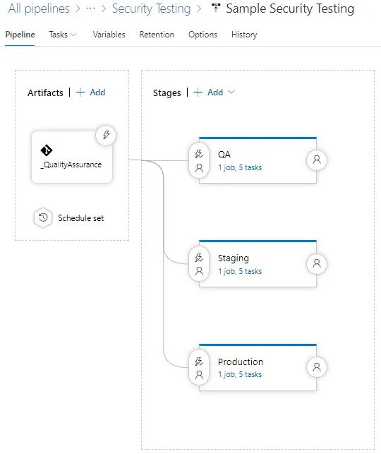The width and height of the screenshot is (381, 454).
Task: Click the _QualityAssurance git artifact icon
Action: tap(47, 150)
